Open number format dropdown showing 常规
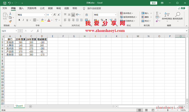This screenshot has width=189, height=112. tap(105, 15)
